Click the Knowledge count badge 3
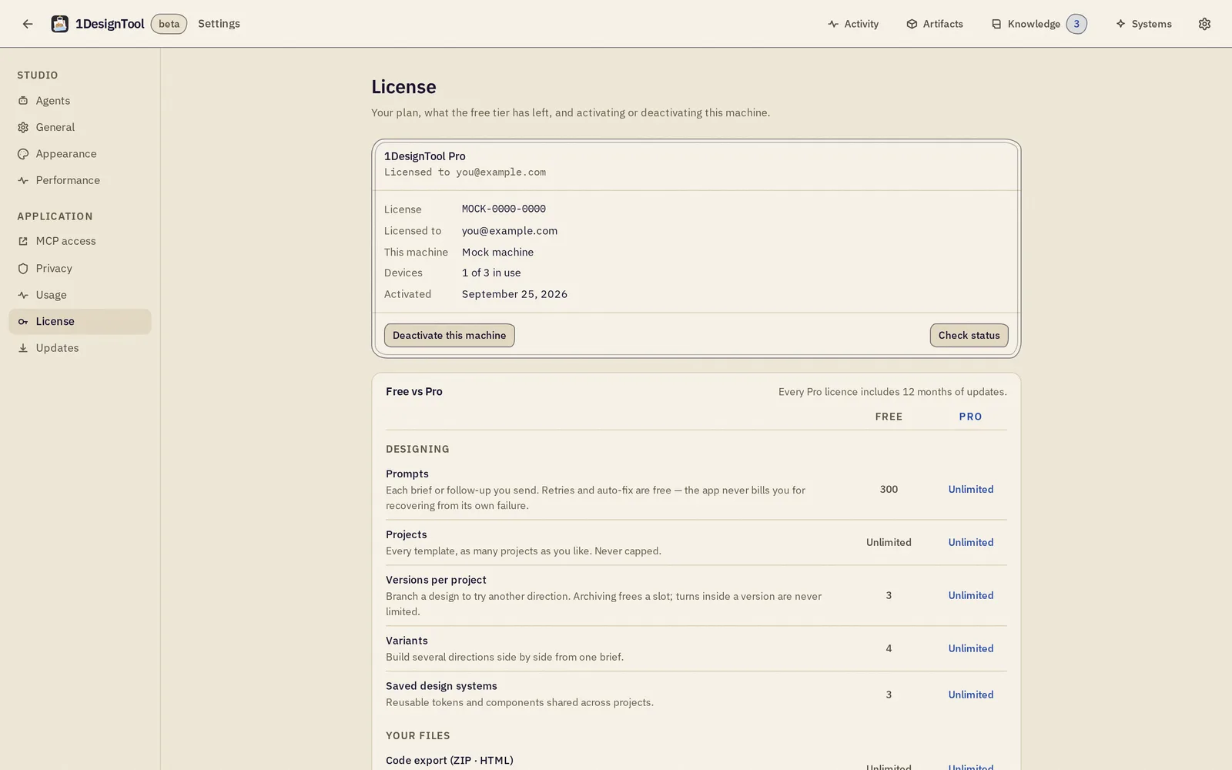 [x=1076, y=24]
